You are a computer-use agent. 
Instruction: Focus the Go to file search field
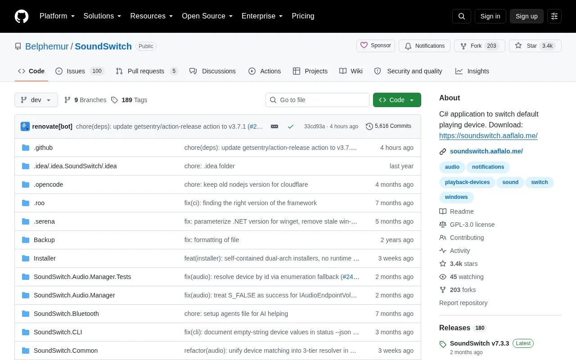(317, 100)
